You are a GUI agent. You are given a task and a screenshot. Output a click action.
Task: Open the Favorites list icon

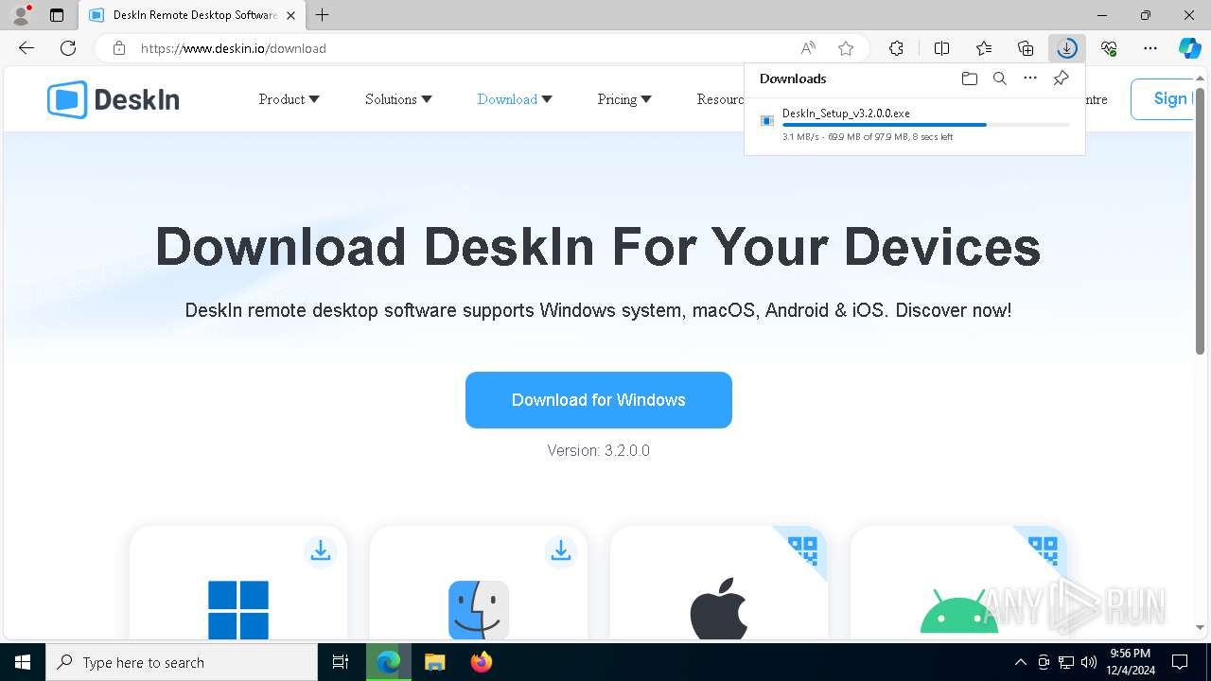984,48
